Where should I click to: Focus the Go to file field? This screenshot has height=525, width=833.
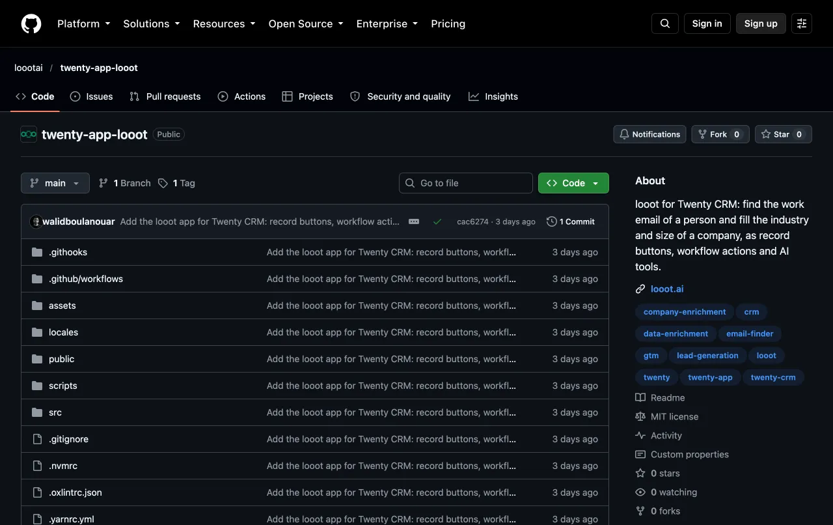[466, 183]
